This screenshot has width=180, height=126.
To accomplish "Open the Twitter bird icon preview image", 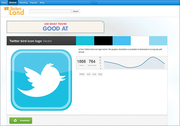I will (x=41, y=80).
